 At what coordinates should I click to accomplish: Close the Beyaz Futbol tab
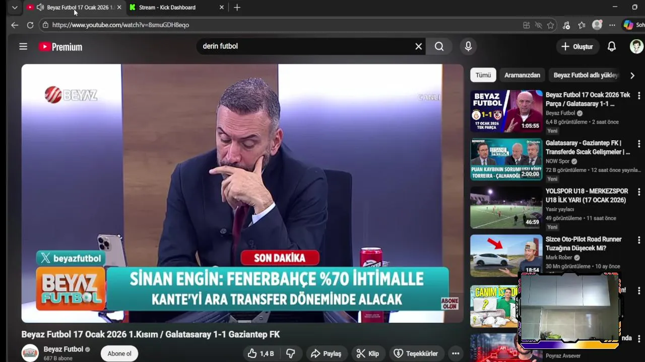pyautogui.click(x=119, y=8)
